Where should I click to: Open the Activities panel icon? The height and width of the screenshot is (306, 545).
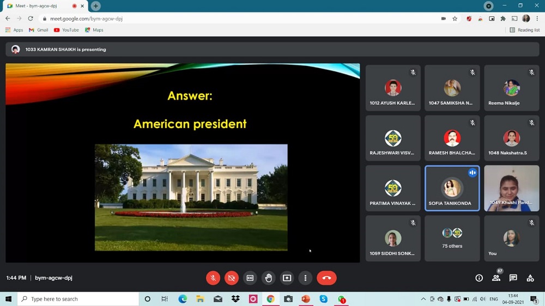(x=530, y=278)
